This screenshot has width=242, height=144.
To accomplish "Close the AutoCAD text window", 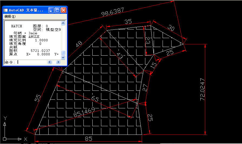I will click(x=63, y=10).
